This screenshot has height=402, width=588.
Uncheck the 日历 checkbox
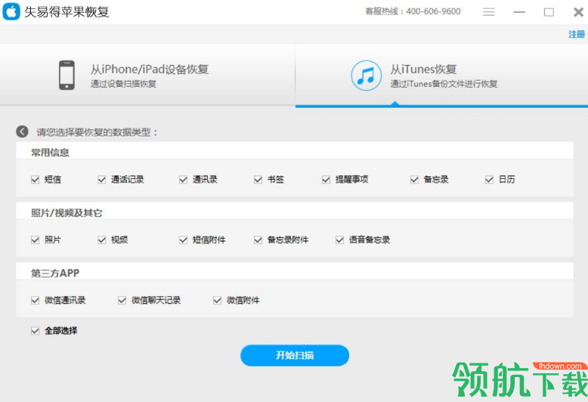coord(489,180)
